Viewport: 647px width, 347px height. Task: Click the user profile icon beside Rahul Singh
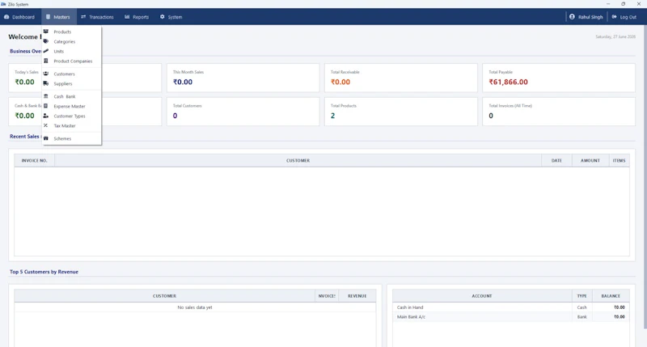point(572,17)
